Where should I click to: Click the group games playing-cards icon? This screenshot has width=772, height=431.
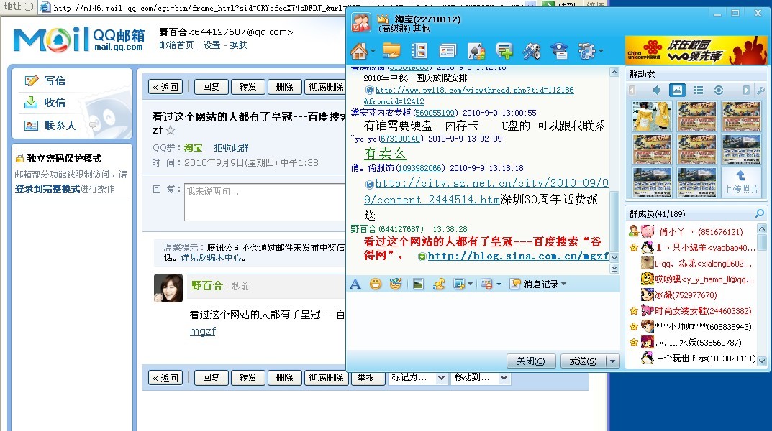point(475,51)
